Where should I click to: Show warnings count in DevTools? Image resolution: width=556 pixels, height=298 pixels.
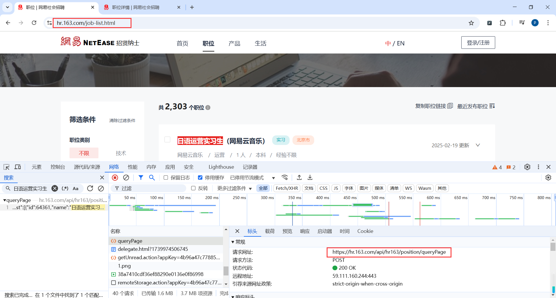coord(497,167)
